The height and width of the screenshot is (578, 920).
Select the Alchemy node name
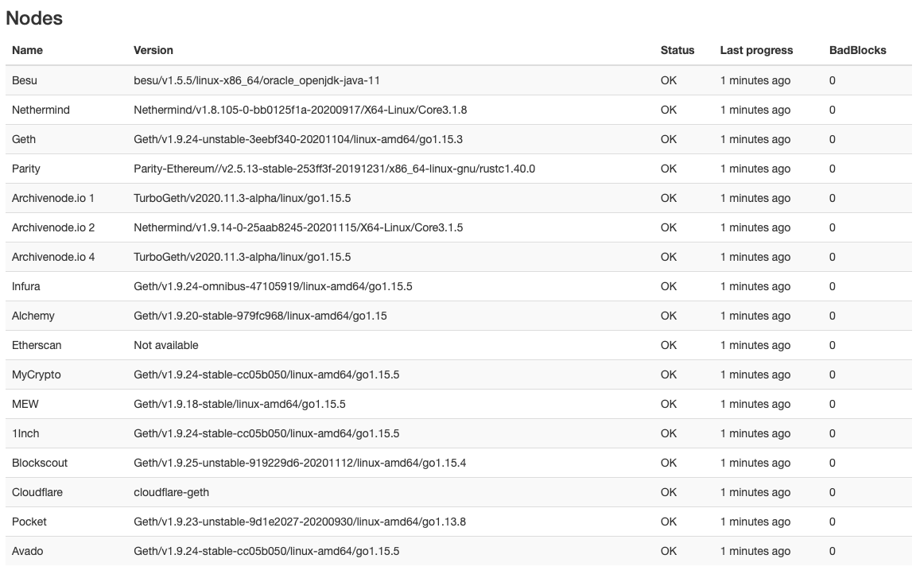coord(33,316)
